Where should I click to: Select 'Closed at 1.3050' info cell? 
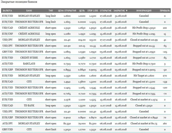144,105
